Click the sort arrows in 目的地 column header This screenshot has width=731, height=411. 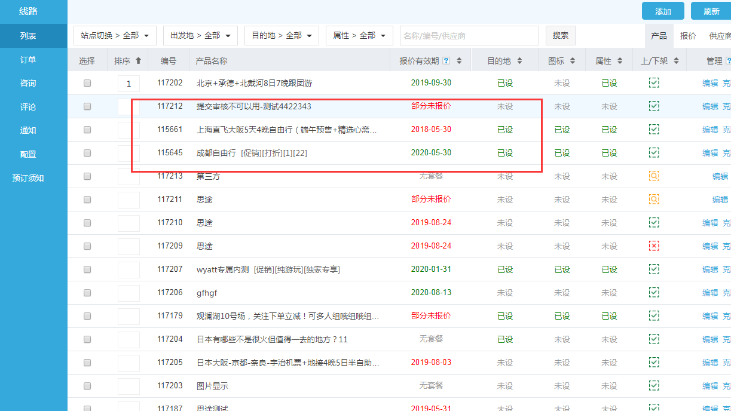click(519, 61)
